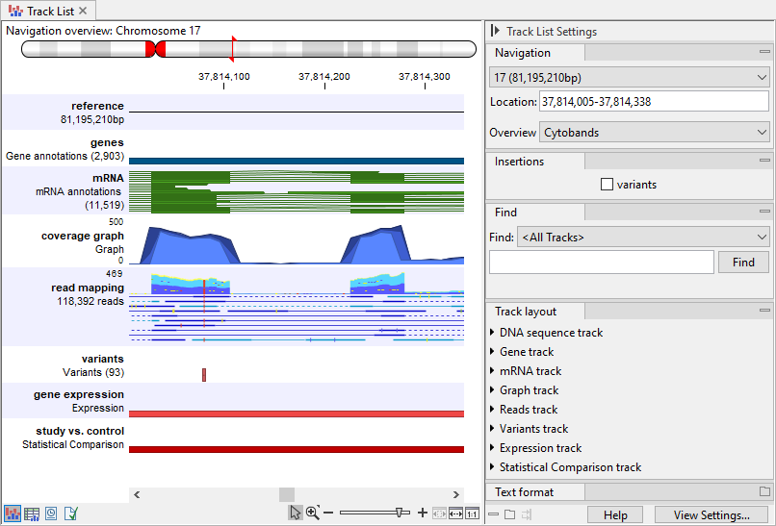The width and height of the screenshot is (776, 526).
Task: Click the fit-width zoom icon
Action: [x=455, y=513]
